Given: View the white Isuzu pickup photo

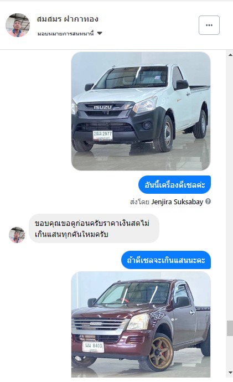Looking at the screenshot, I should point(141,111).
